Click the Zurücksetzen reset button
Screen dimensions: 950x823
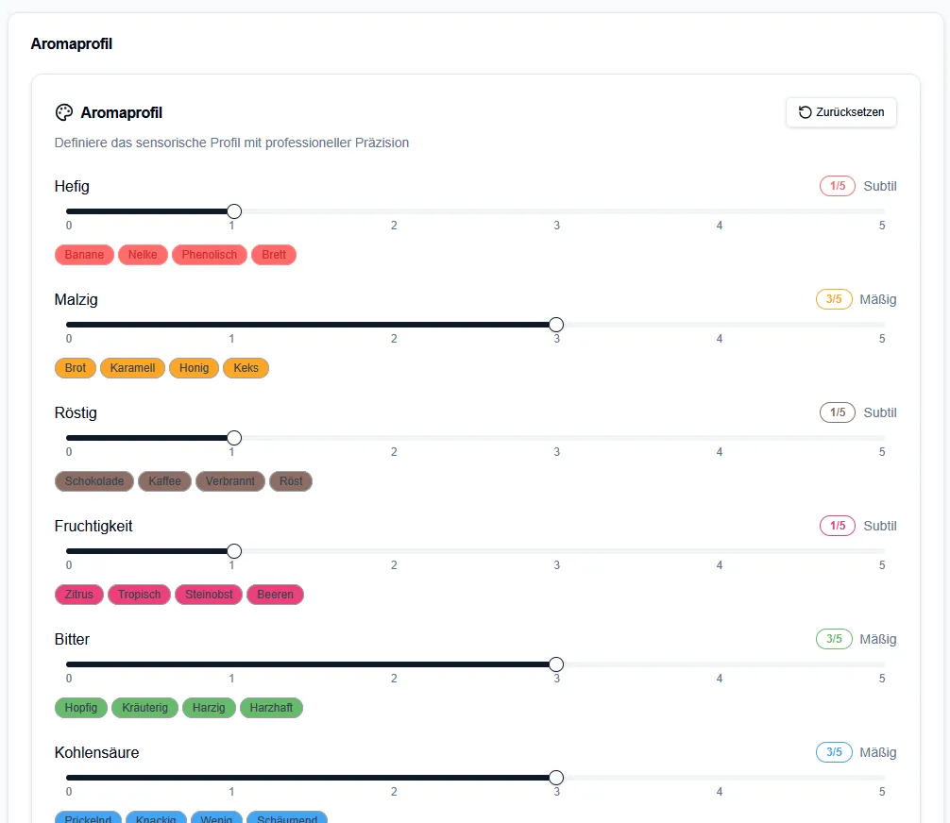tap(840, 112)
